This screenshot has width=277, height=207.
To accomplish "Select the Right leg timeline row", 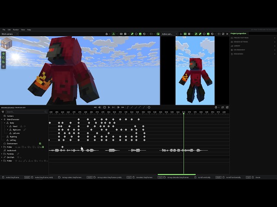I will (24, 137).
